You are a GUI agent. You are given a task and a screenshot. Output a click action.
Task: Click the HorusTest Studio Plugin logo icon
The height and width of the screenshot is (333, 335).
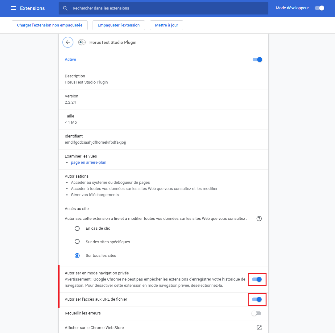coord(82,42)
